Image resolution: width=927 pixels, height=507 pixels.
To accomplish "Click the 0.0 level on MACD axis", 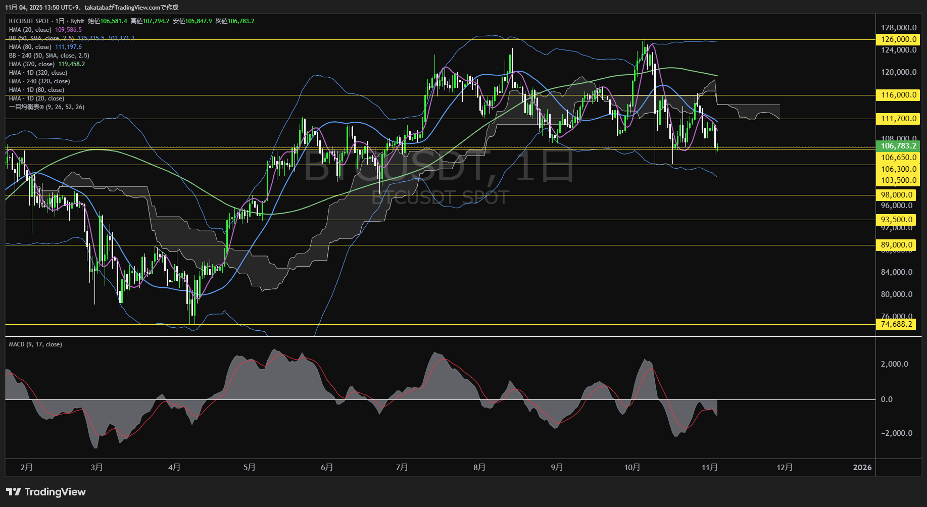I will point(887,399).
